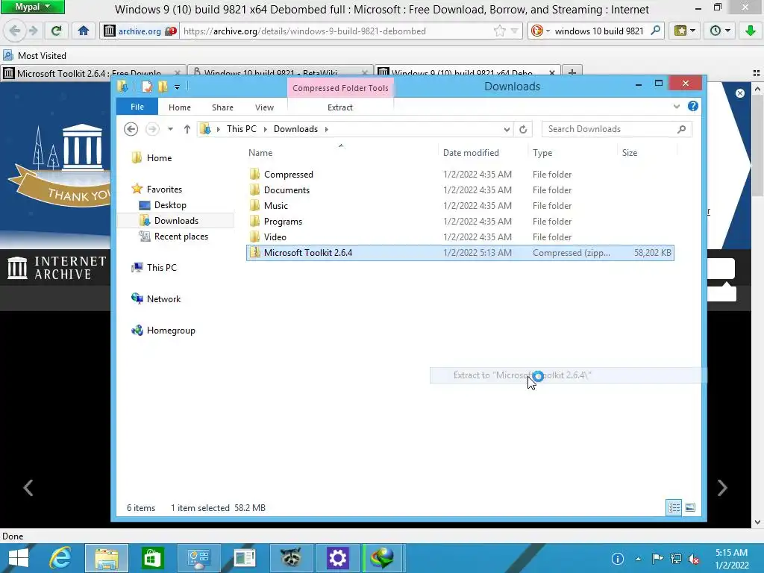This screenshot has width=764, height=573.
Task: Open search engine selector dropdown
Action: (540, 31)
